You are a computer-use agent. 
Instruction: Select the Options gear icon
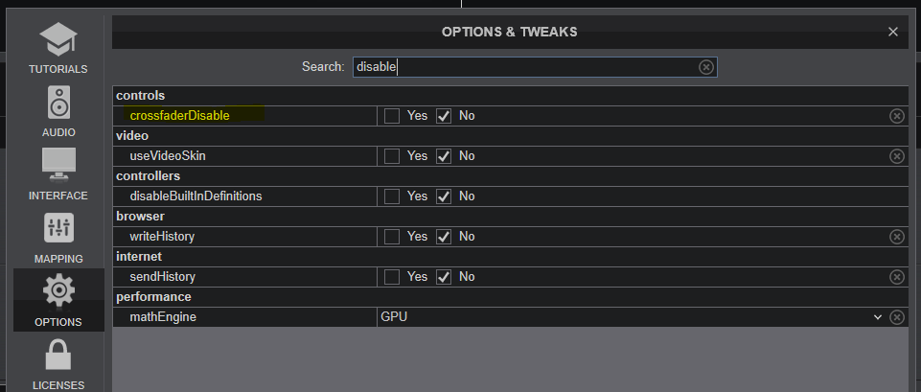58,291
